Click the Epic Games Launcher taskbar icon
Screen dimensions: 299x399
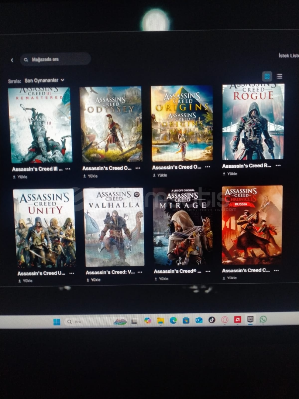pos(250,319)
